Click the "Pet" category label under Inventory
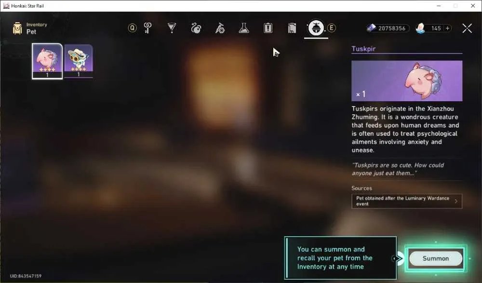The image size is (482, 283). [31, 32]
